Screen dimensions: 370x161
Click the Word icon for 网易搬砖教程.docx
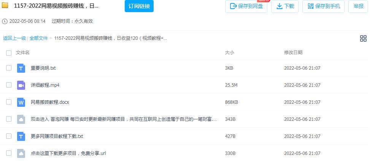[21, 102]
